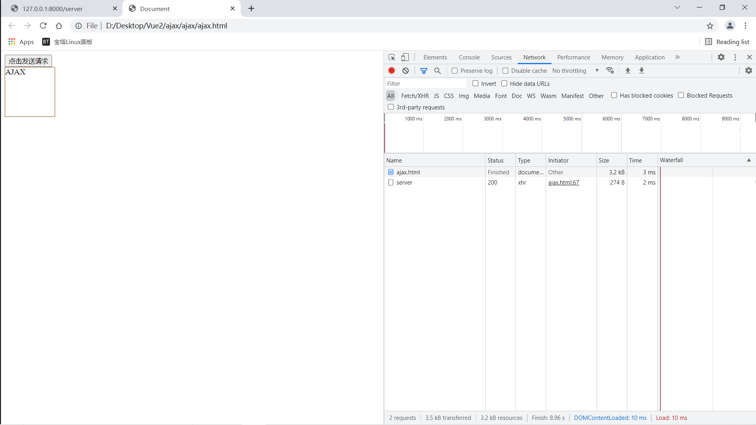The width and height of the screenshot is (756, 425).
Task: Open the network search magnifier
Action: (437, 71)
